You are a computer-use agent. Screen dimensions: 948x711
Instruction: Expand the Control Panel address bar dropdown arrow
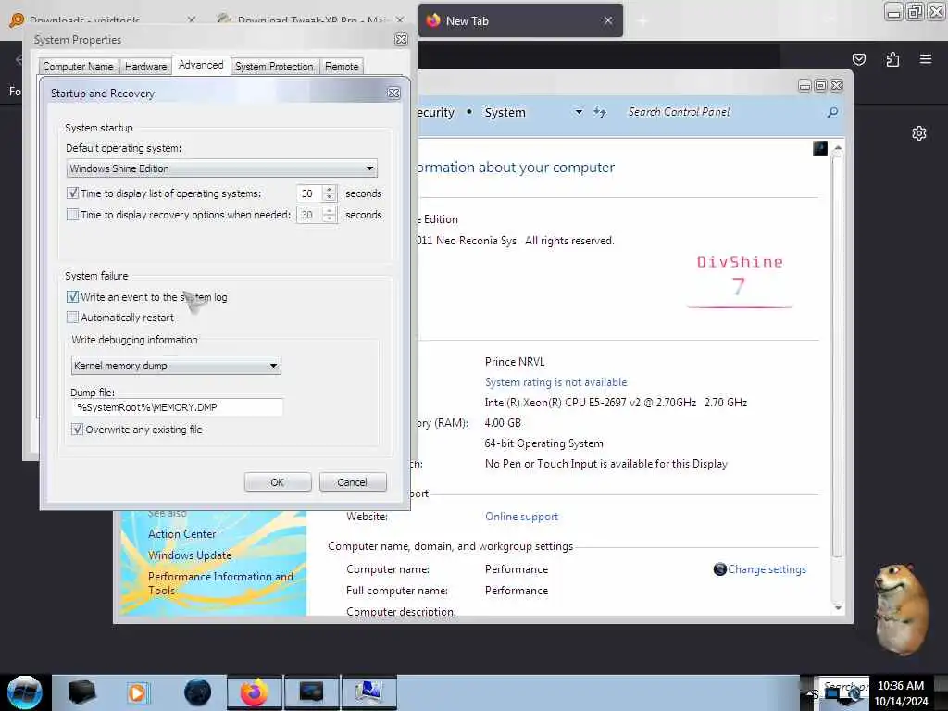point(579,112)
